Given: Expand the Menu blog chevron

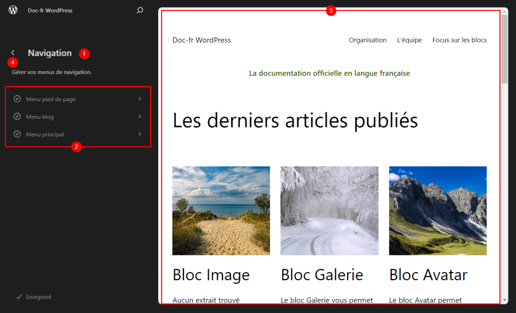Looking at the screenshot, I should (x=140, y=116).
